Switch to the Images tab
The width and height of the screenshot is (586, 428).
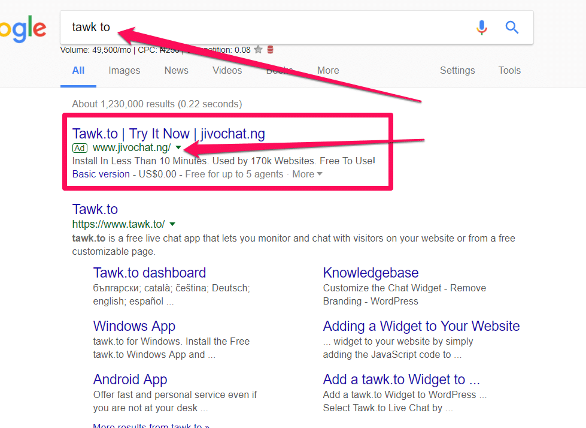(125, 70)
